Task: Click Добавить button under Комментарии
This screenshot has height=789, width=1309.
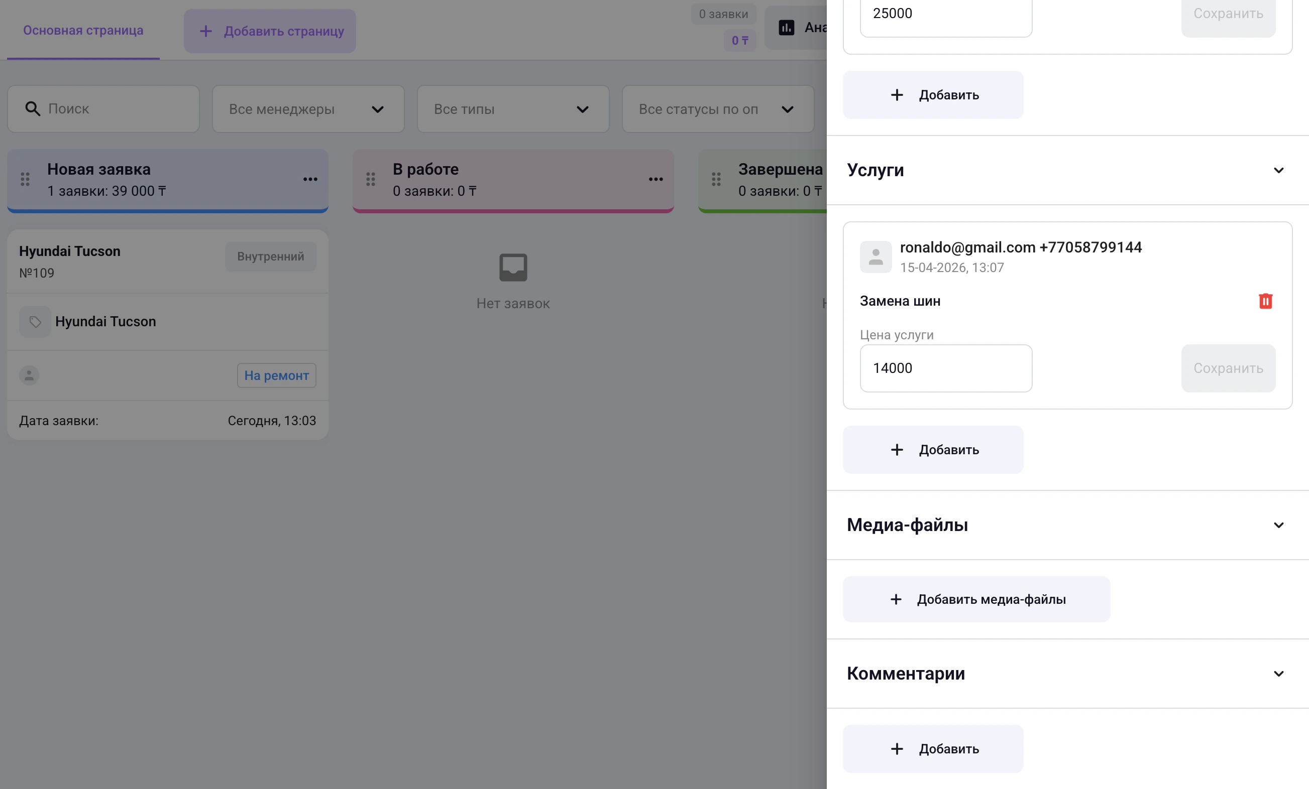Action: click(x=933, y=749)
